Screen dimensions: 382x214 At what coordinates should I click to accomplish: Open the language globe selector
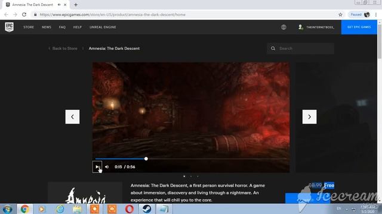(284, 27)
